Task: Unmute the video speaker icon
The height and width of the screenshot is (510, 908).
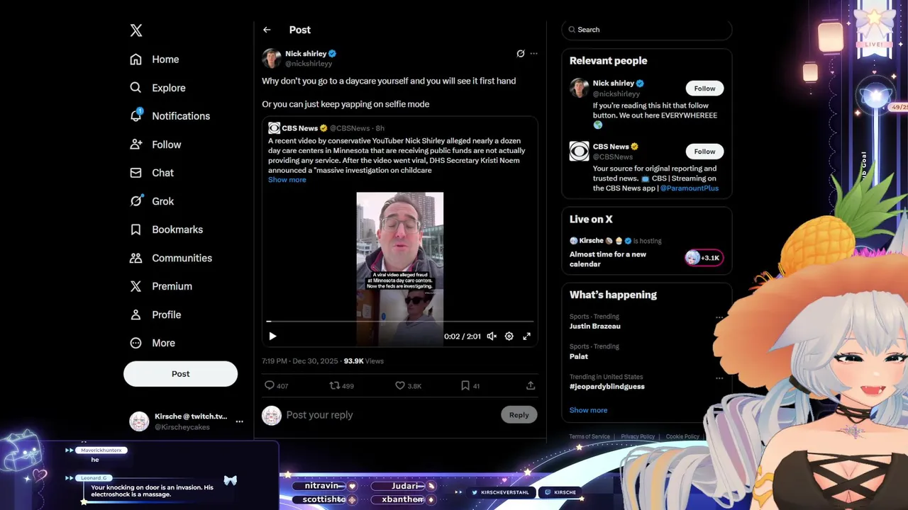Action: pos(492,336)
